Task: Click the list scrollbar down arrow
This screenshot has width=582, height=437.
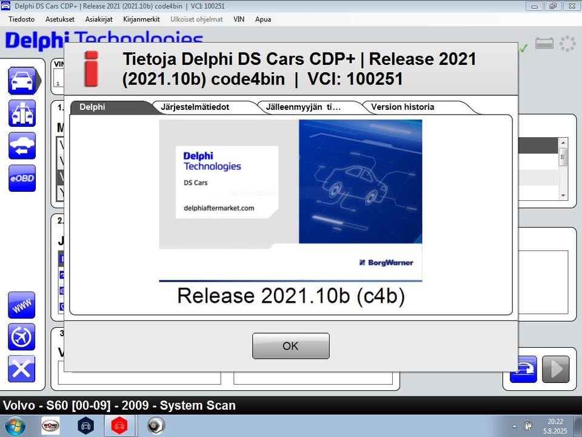Action: pyautogui.click(x=563, y=195)
